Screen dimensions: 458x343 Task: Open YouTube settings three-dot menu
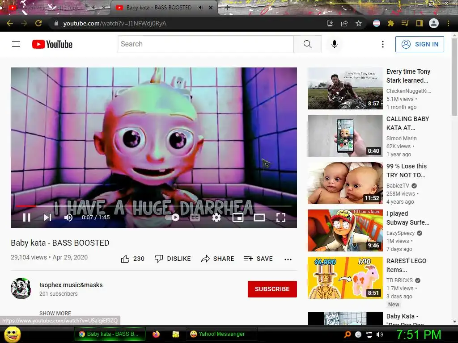tap(383, 44)
